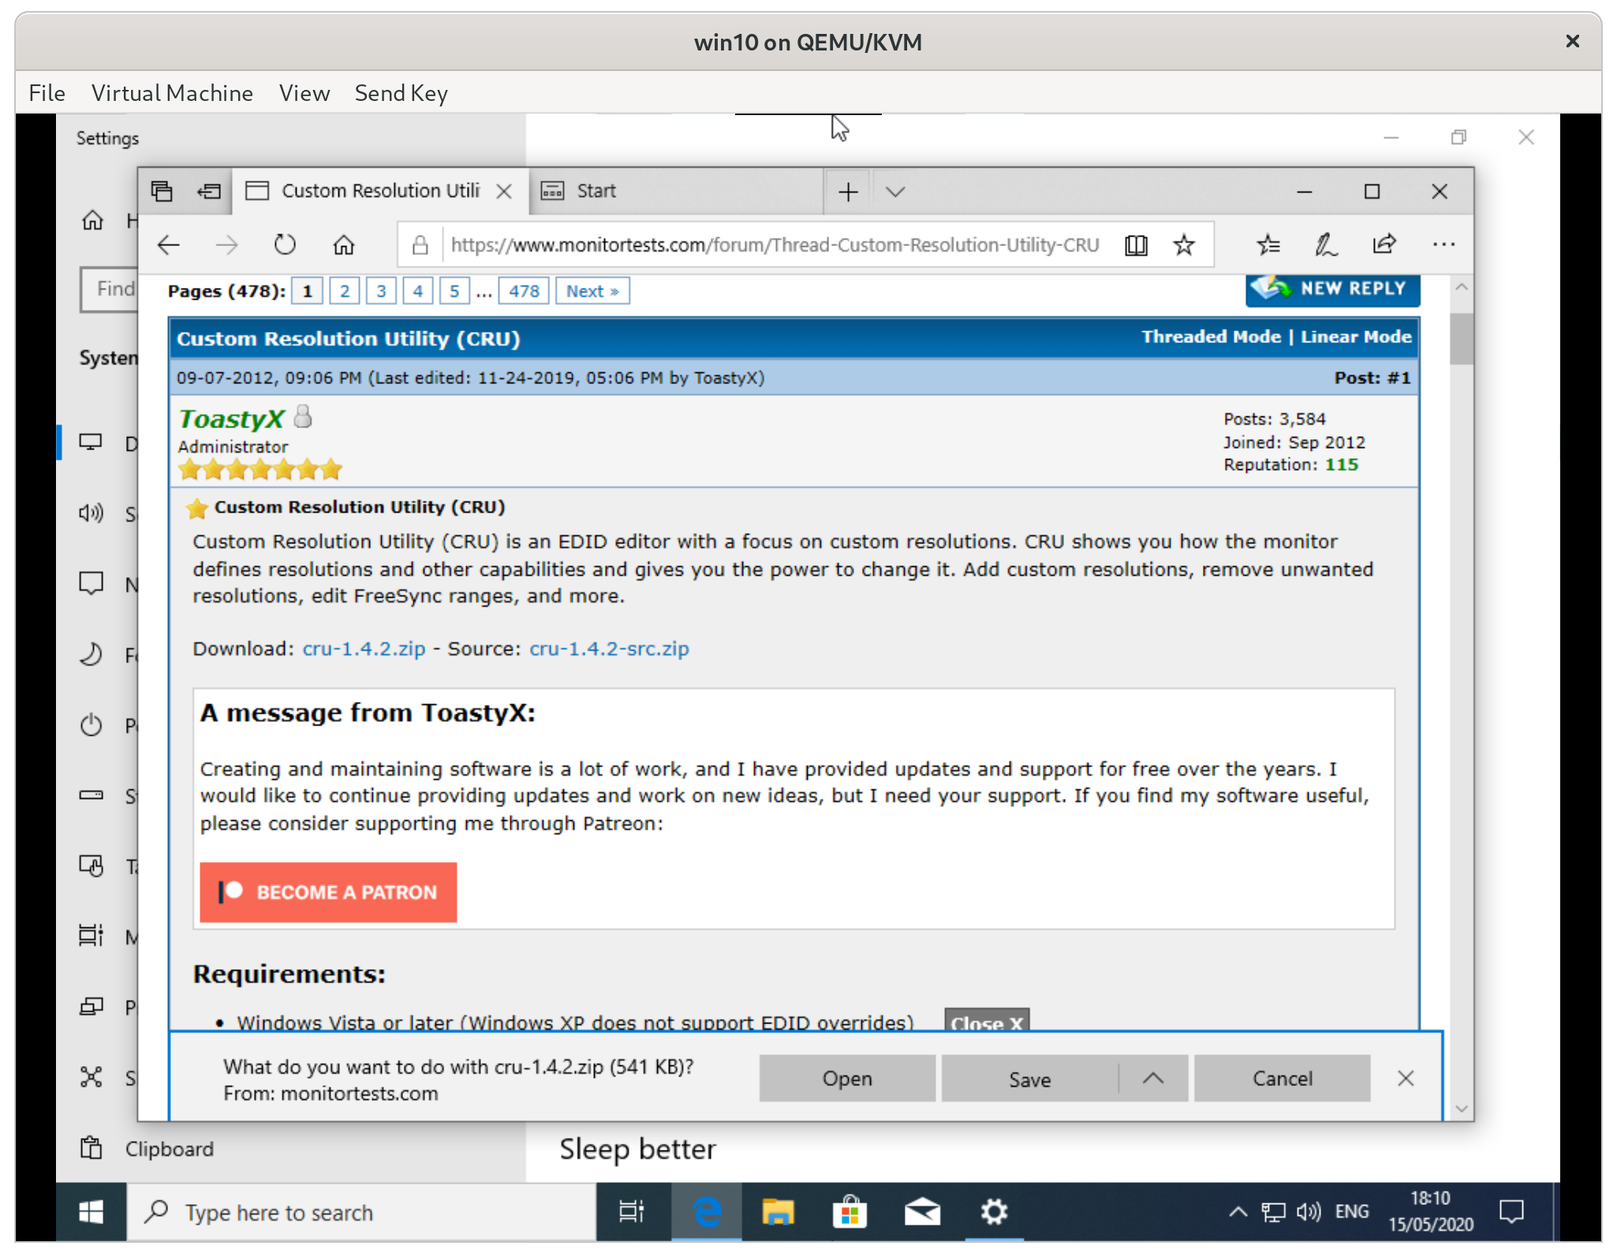Open the downloaded zip file
Viewport: 1617px width, 1257px height.
(x=846, y=1078)
